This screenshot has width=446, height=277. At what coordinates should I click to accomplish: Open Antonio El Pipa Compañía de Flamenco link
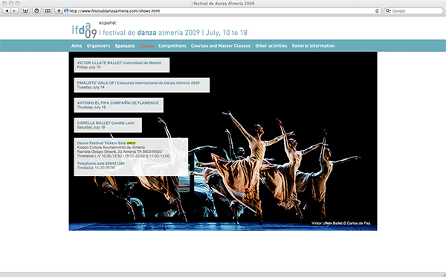pyautogui.click(x=117, y=102)
